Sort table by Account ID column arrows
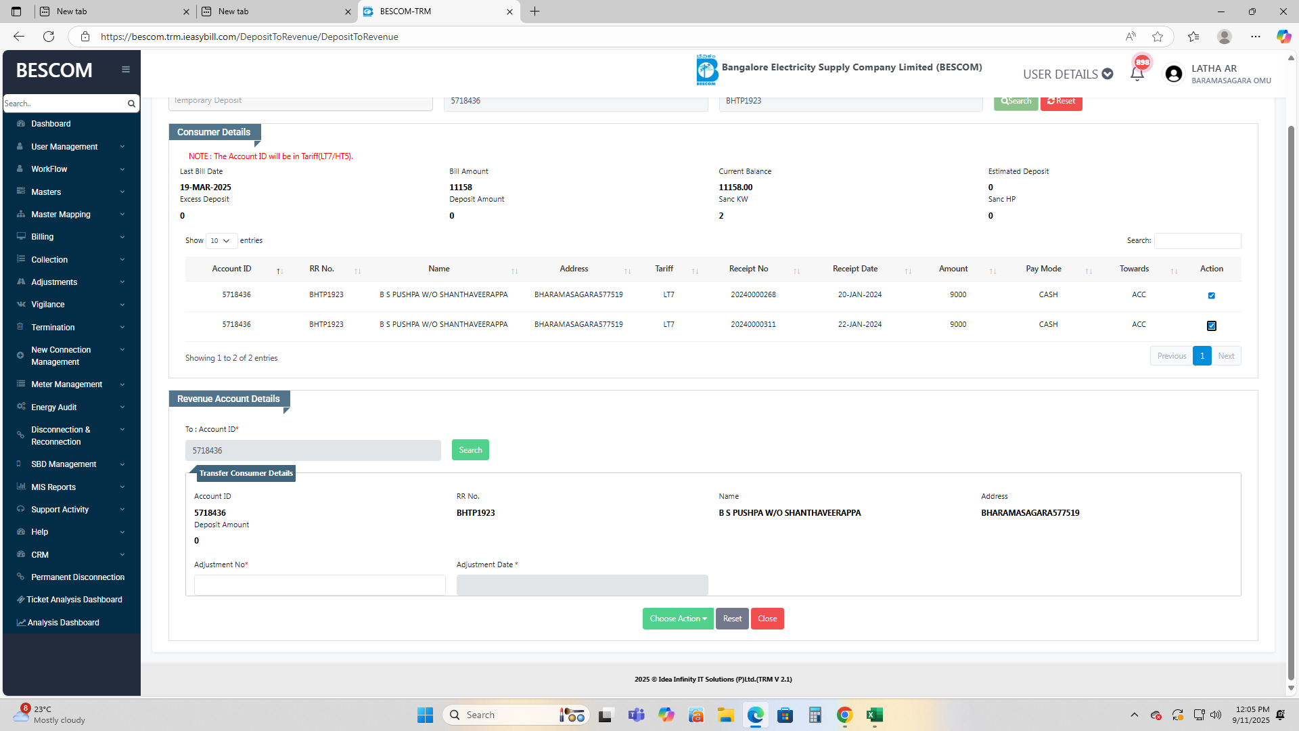 click(x=279, y=271)
